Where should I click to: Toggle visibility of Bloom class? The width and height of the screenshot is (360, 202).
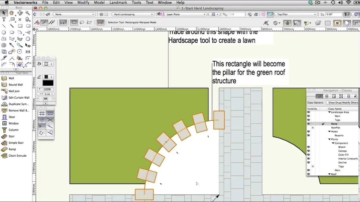click(x=309, y=147)
